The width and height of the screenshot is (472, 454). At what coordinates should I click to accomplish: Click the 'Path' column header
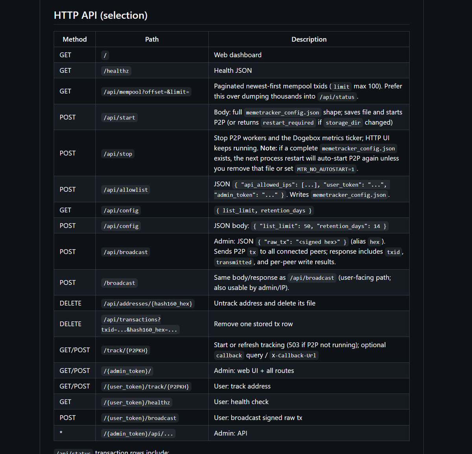pos(152,39)
